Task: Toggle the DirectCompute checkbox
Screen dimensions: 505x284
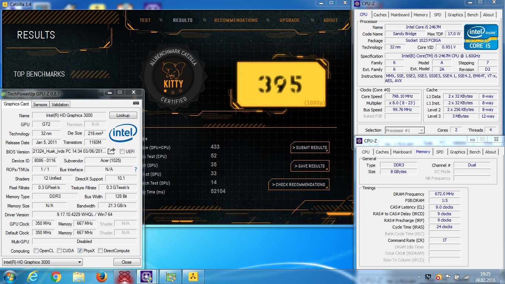Action: pos(101,251)
